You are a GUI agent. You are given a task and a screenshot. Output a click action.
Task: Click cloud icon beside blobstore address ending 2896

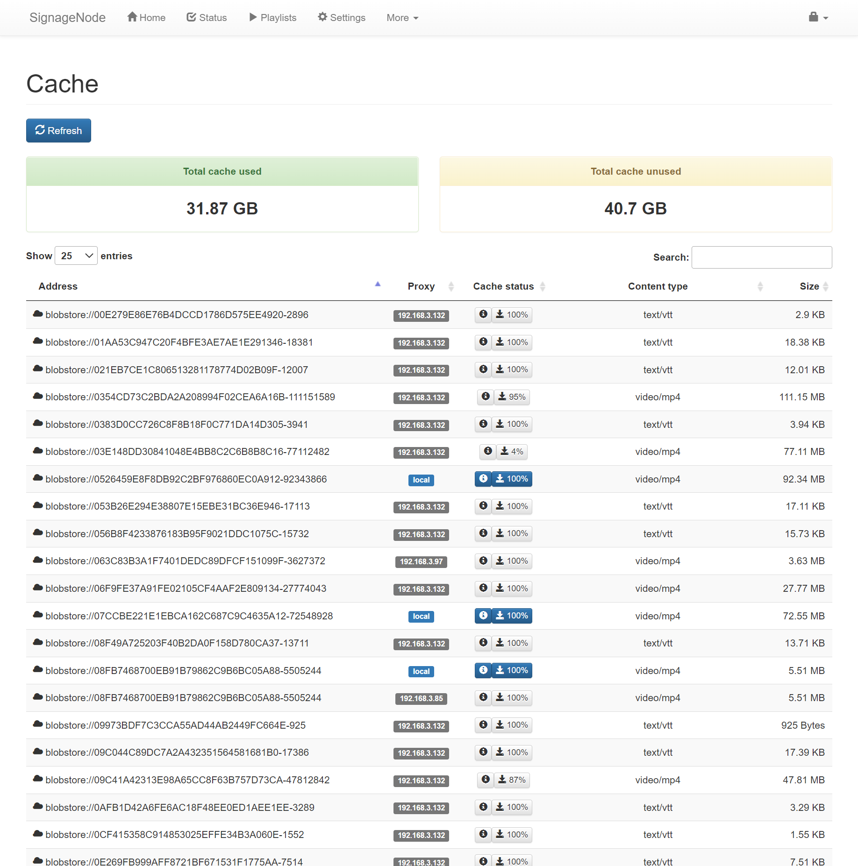[38, 314]
